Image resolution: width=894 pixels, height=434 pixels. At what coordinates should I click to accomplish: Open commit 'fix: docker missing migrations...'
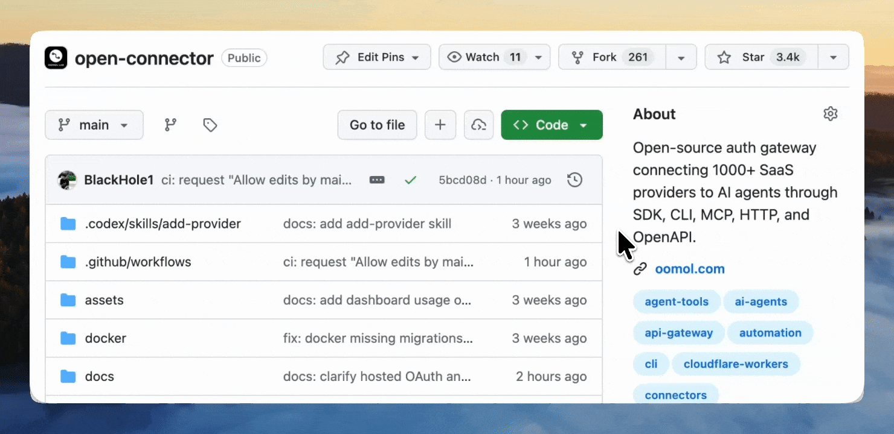[378, 338]
